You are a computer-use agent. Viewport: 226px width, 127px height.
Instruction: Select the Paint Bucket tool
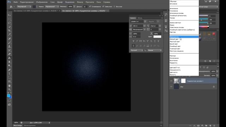[x=10, y=58]
